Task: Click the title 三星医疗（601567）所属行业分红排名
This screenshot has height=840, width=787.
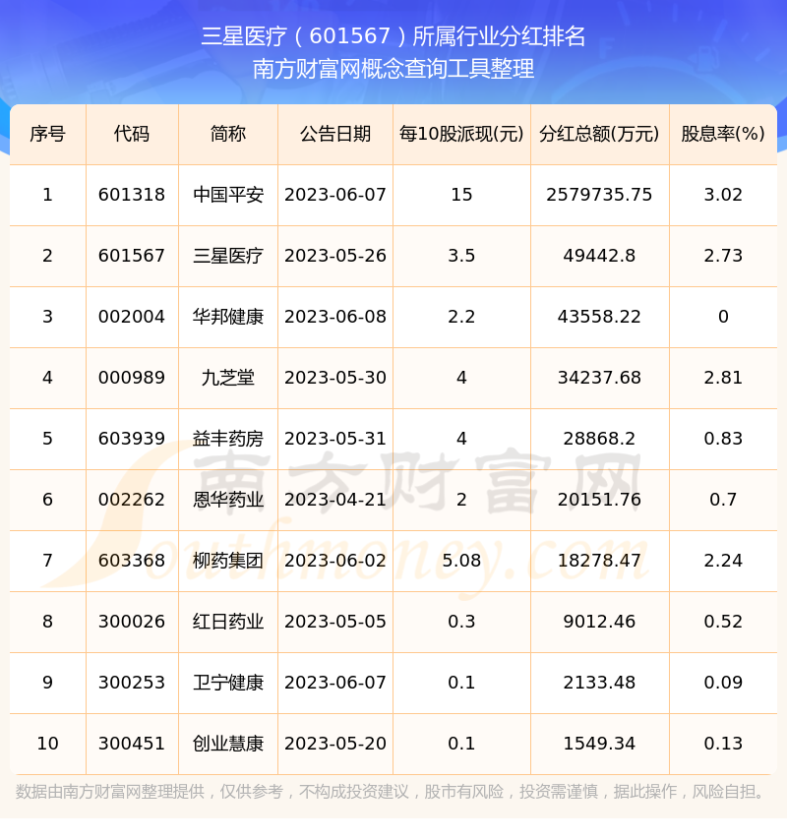Action: click(393, 36)
